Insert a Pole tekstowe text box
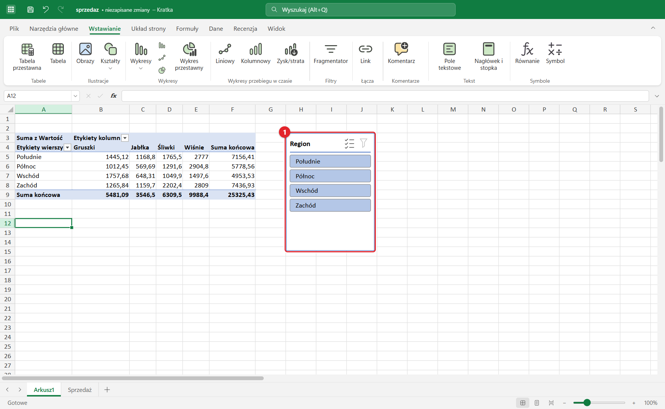 450,57
